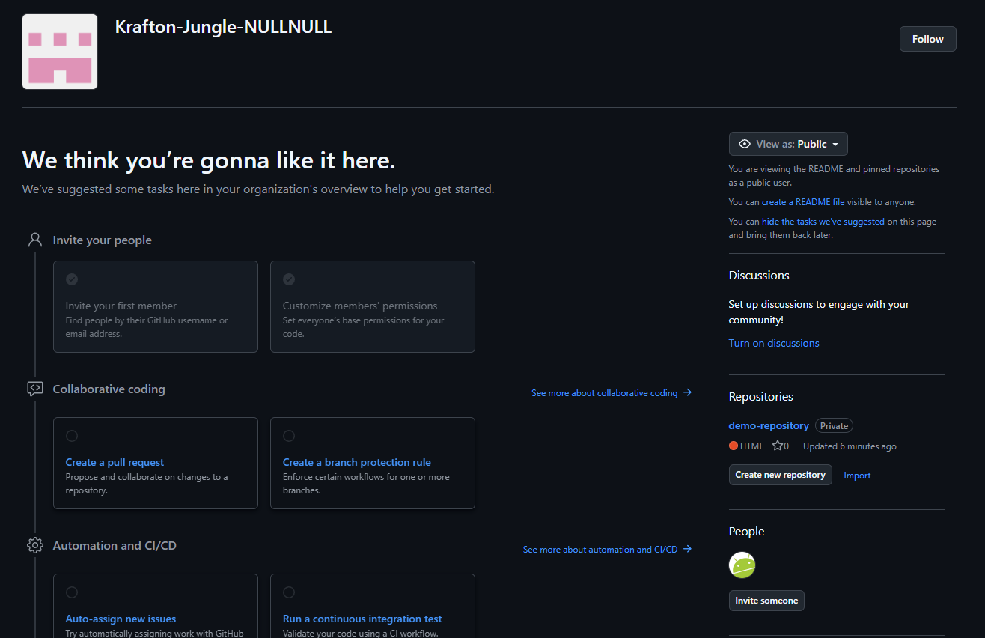Follow the Krafton-Jungle-NULLNULL organization

coord(927,39)
